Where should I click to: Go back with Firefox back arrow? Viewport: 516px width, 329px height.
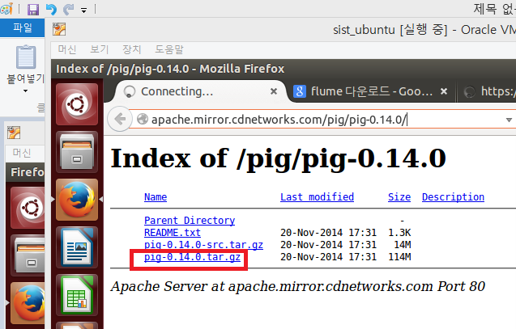[x=120, y=119]
